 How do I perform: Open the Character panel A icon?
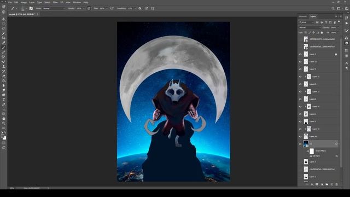347,63
